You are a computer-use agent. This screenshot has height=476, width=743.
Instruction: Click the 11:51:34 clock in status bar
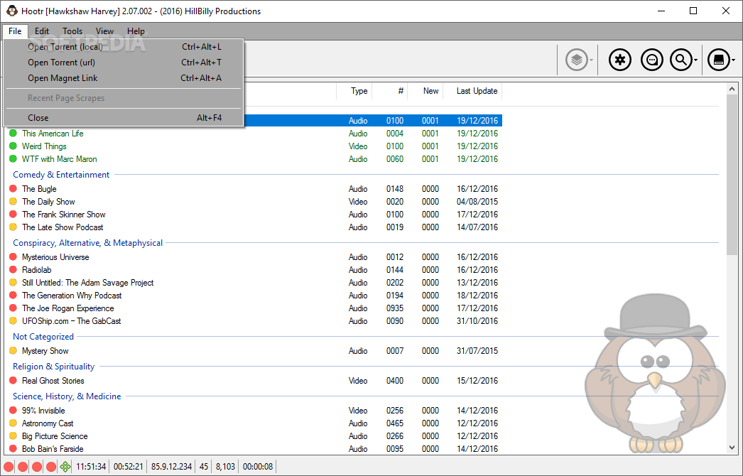(91, 467)
